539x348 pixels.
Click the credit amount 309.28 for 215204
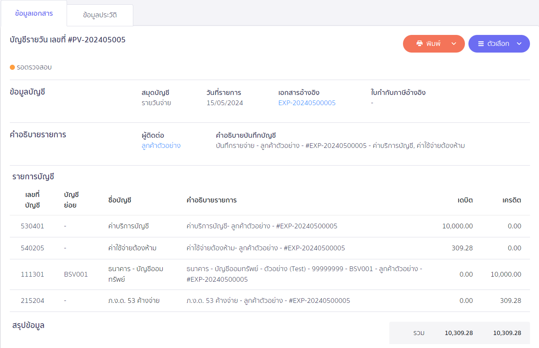510,301
